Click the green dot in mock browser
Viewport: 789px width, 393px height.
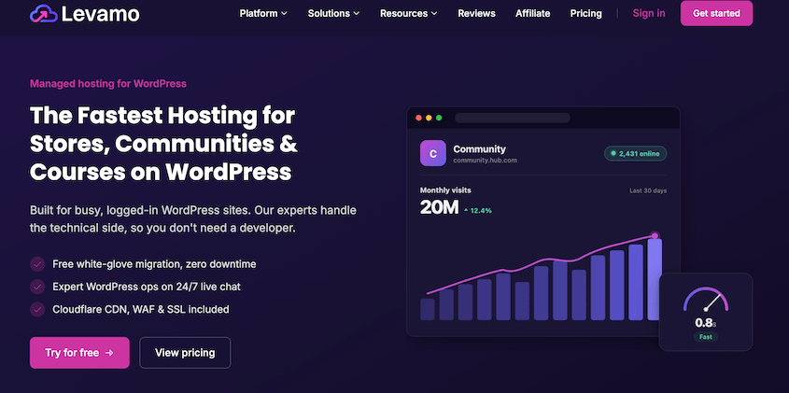point(439,118)
